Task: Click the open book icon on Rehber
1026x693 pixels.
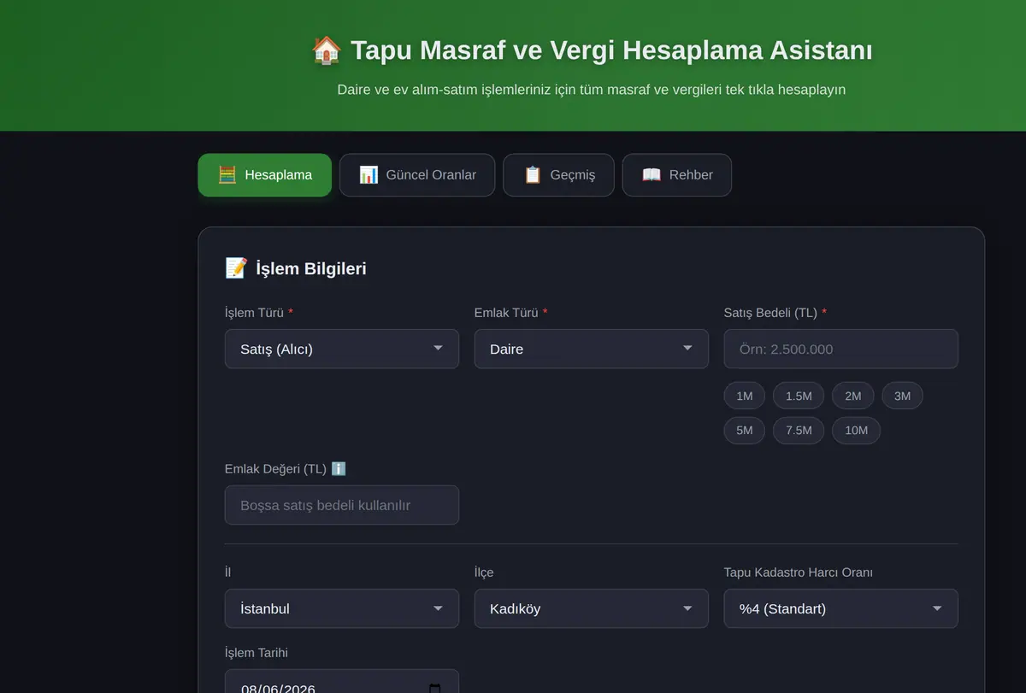Action: pos(652,175)
